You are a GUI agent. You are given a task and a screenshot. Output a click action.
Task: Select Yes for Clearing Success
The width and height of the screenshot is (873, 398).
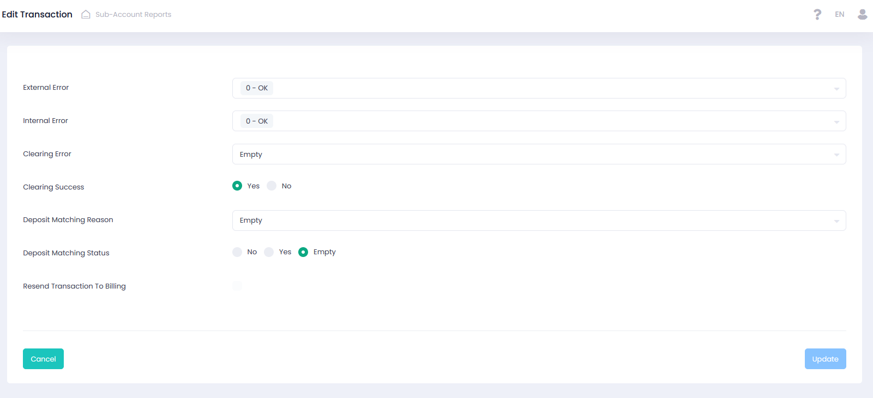tap(237, 186)
